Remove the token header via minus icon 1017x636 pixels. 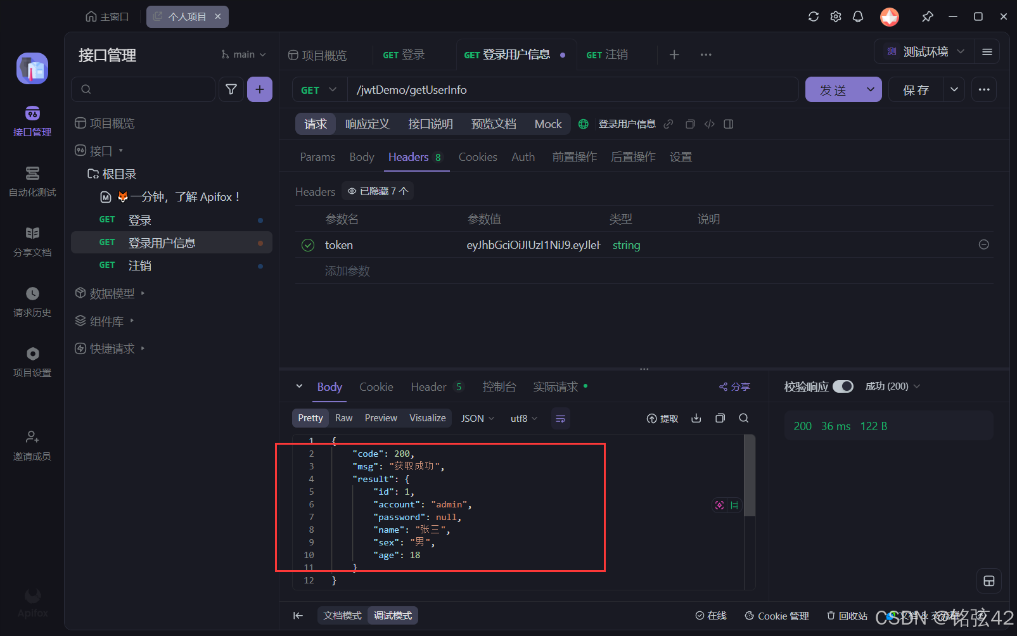983,244
